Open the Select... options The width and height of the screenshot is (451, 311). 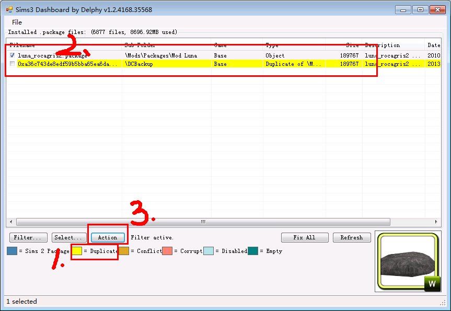tap(69, 237)
